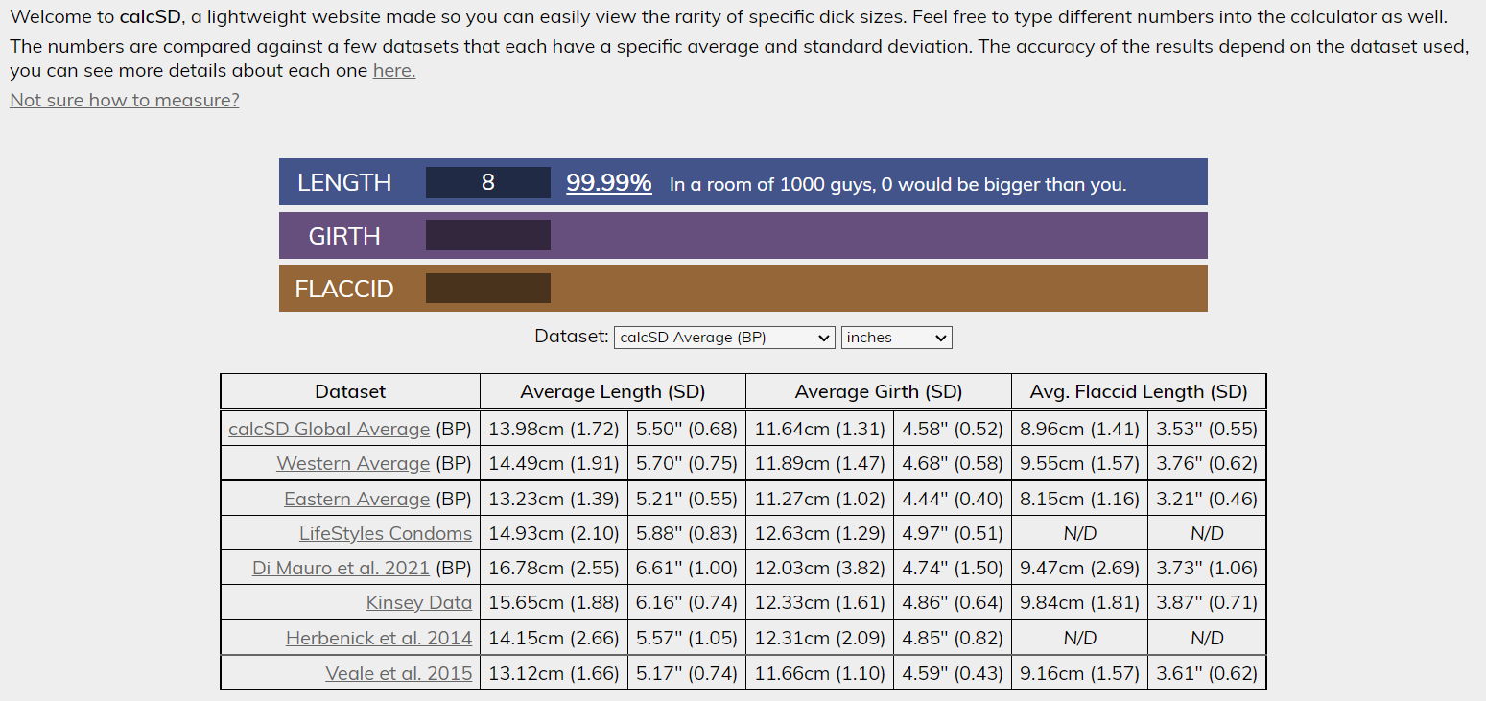Click the cell '14.93cm (2.10)'
Screen dimensions: 1486x701
pyautogui.click(x=554, y=533)
